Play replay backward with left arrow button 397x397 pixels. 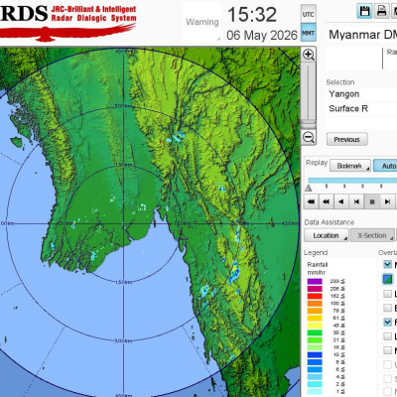pos(341,201)
